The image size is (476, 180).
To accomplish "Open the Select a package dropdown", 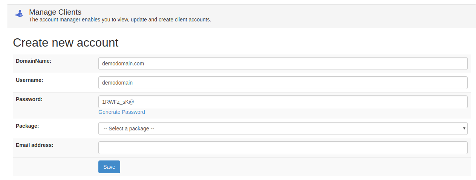I will (283, 129).
